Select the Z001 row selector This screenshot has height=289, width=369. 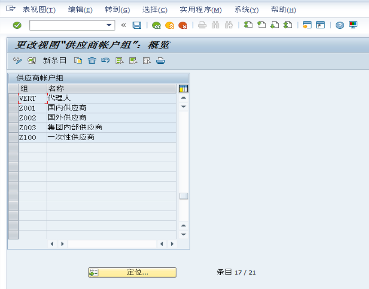(x=13, y=108)
